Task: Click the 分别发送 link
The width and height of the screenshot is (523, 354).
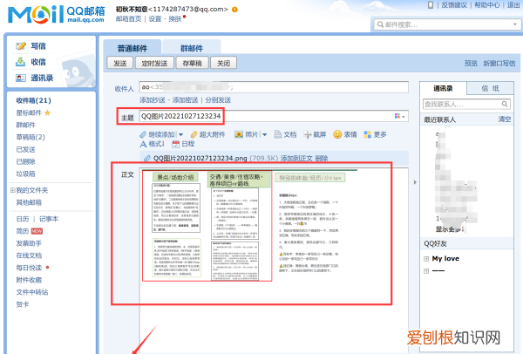Action: pos(218,100)
